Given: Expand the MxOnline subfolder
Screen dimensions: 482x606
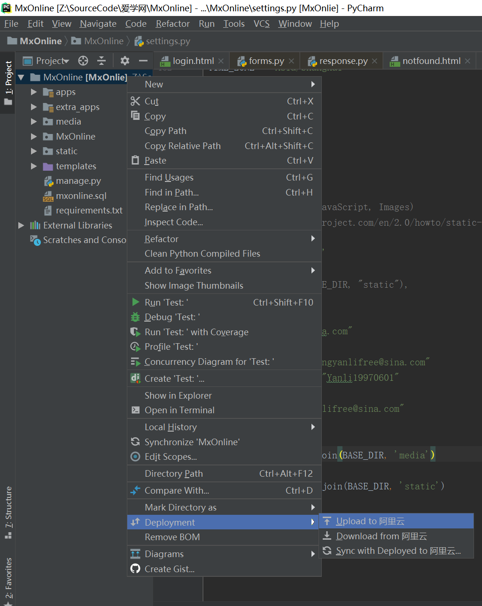Looking at the screenshot, I should coord(33,136).
